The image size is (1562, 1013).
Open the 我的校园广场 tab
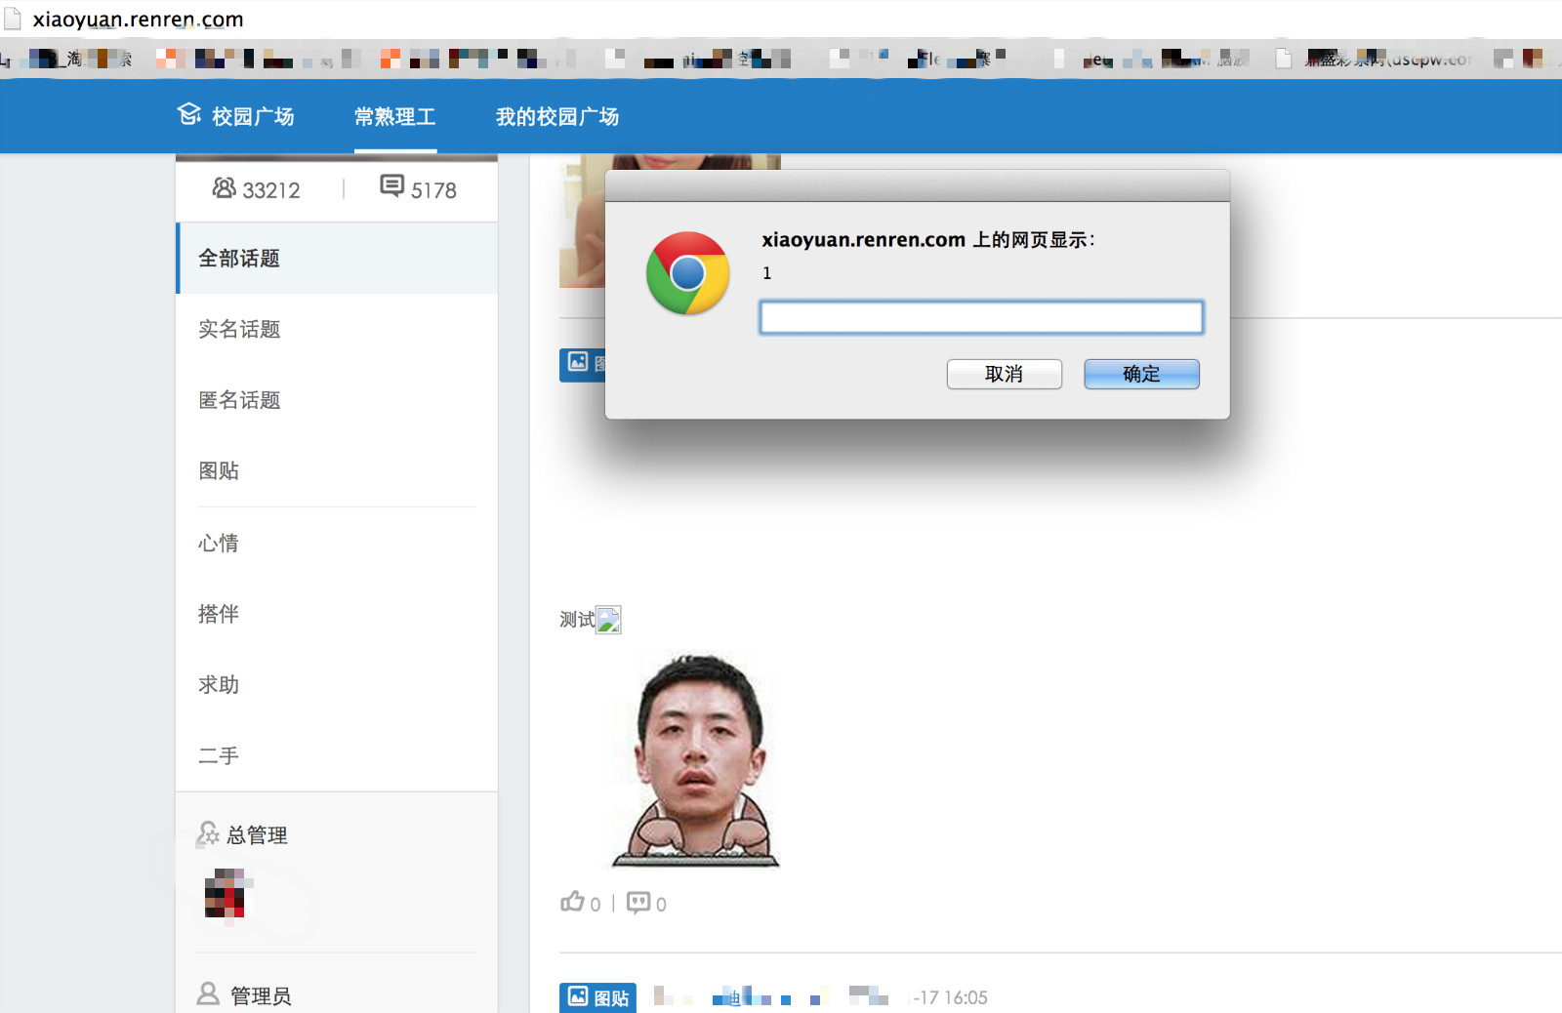pos(556,116)
